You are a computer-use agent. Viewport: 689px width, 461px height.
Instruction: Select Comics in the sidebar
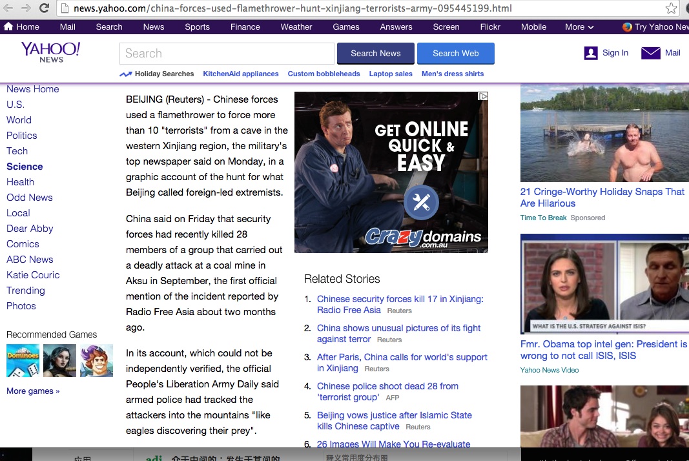tap(23, 244)
